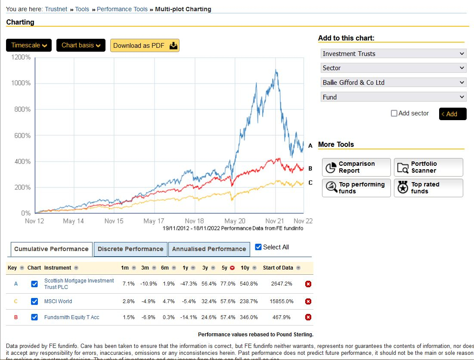The width and height of the screenshot is (474, 360).
Task: Click the 540.8% value for Scottish Mortgage
Action: pos(249,284)
